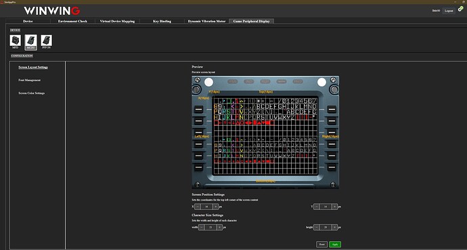This screenshot has width=467, height=250.
Task: Click the character width input field
Action: pyautogui.click(x=210, y=227)
